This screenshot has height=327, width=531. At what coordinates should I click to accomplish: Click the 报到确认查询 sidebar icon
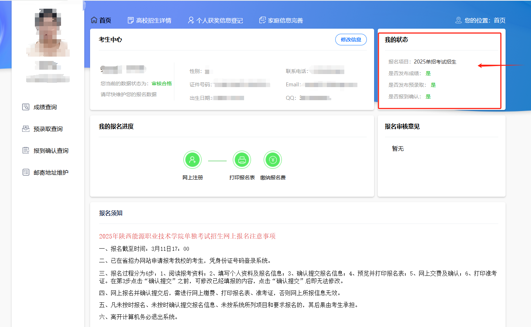[x=26, y=150]
